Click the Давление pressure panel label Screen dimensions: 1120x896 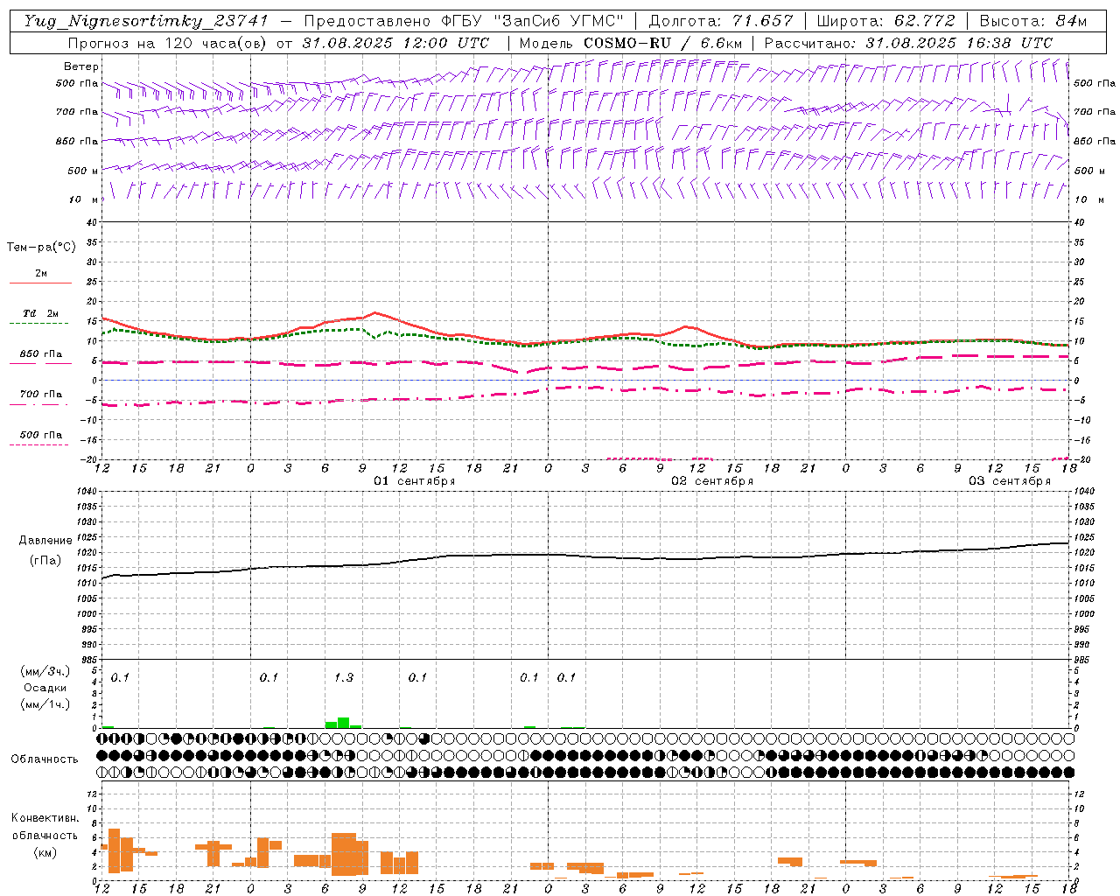tap(45, 541)
